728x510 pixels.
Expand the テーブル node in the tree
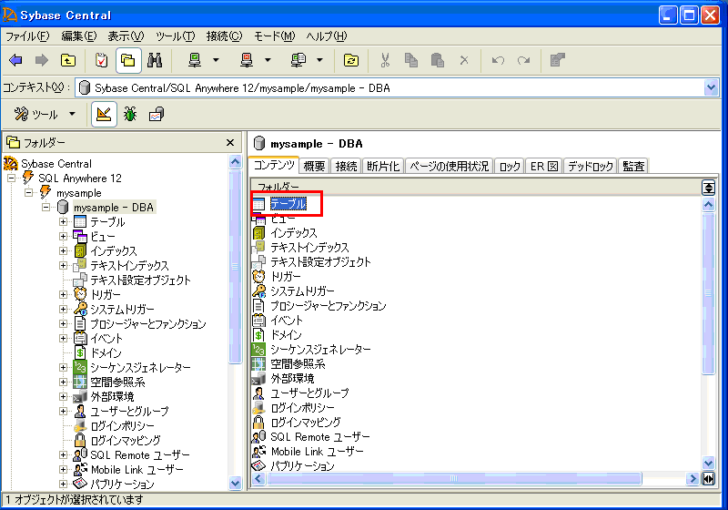64,222
